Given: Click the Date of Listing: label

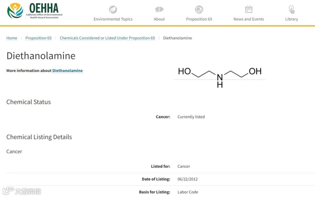Looking at the screenshot, I should pyautogui.click(x=156, y=179).
